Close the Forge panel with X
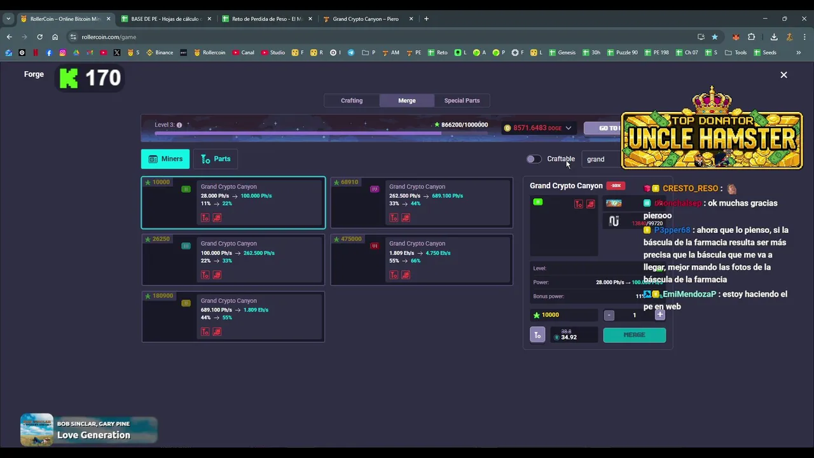The image size is (814, 458). (x=783, y=74)
